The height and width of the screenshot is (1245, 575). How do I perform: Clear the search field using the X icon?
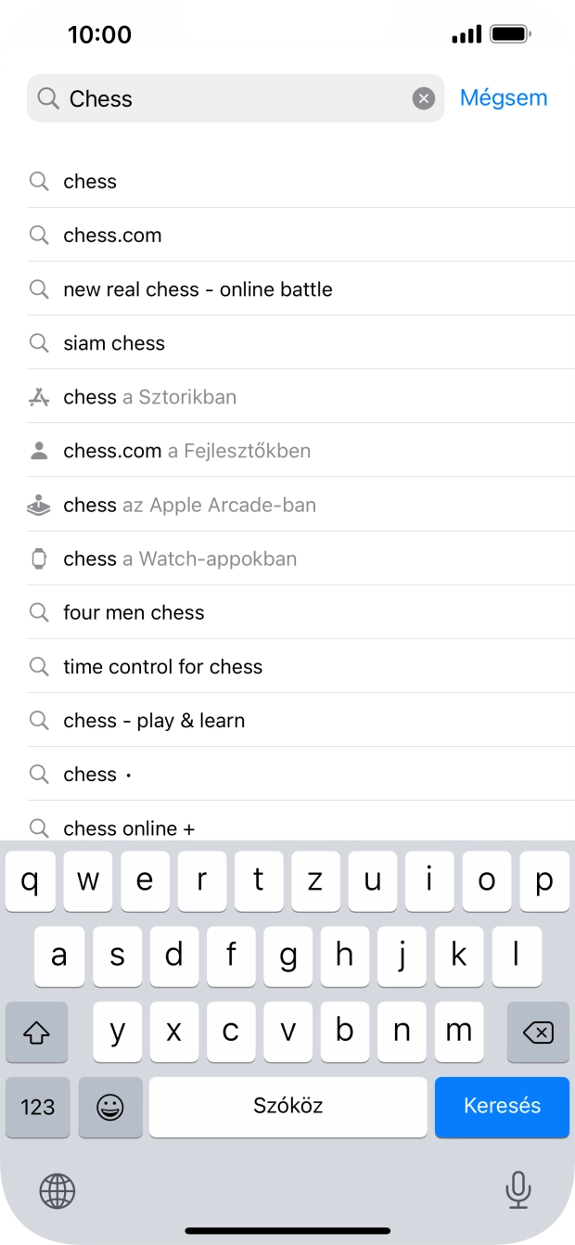point(424,97)
